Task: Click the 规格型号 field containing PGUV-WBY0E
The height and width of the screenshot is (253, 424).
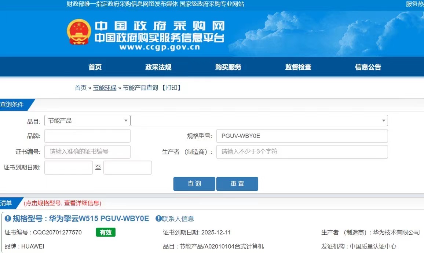Action: (x=302, y=136)
